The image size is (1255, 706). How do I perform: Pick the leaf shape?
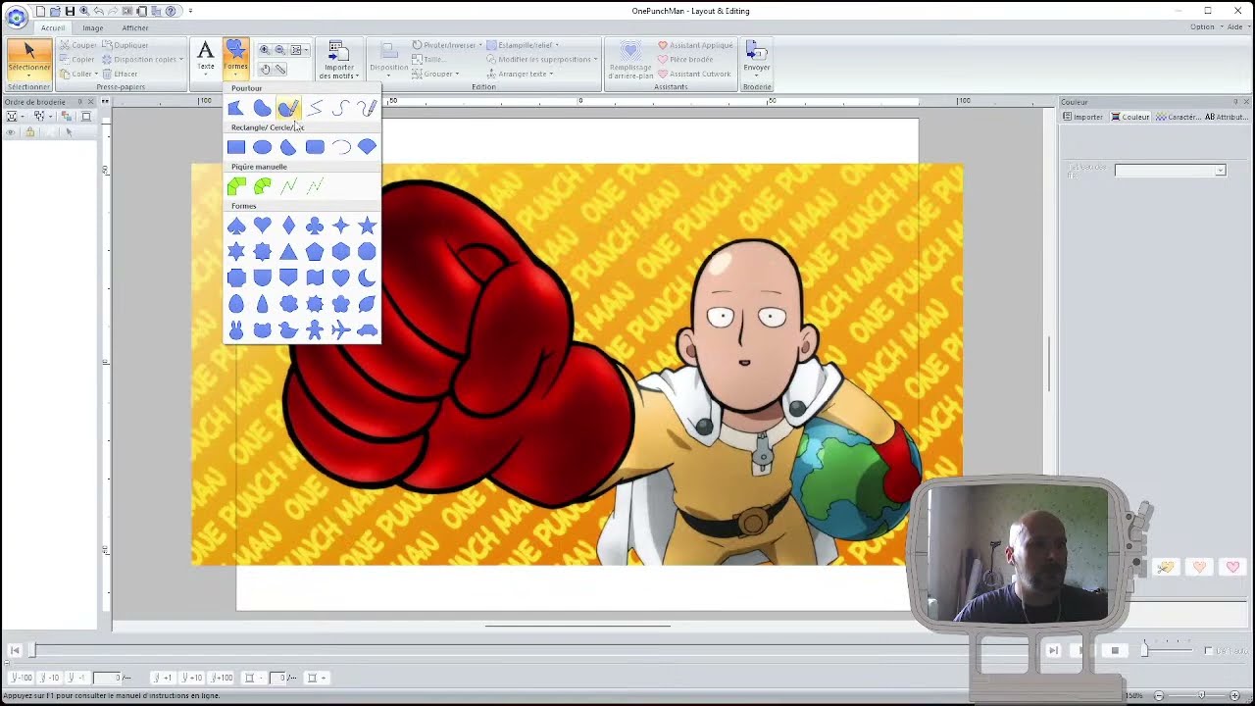(367, 304)
